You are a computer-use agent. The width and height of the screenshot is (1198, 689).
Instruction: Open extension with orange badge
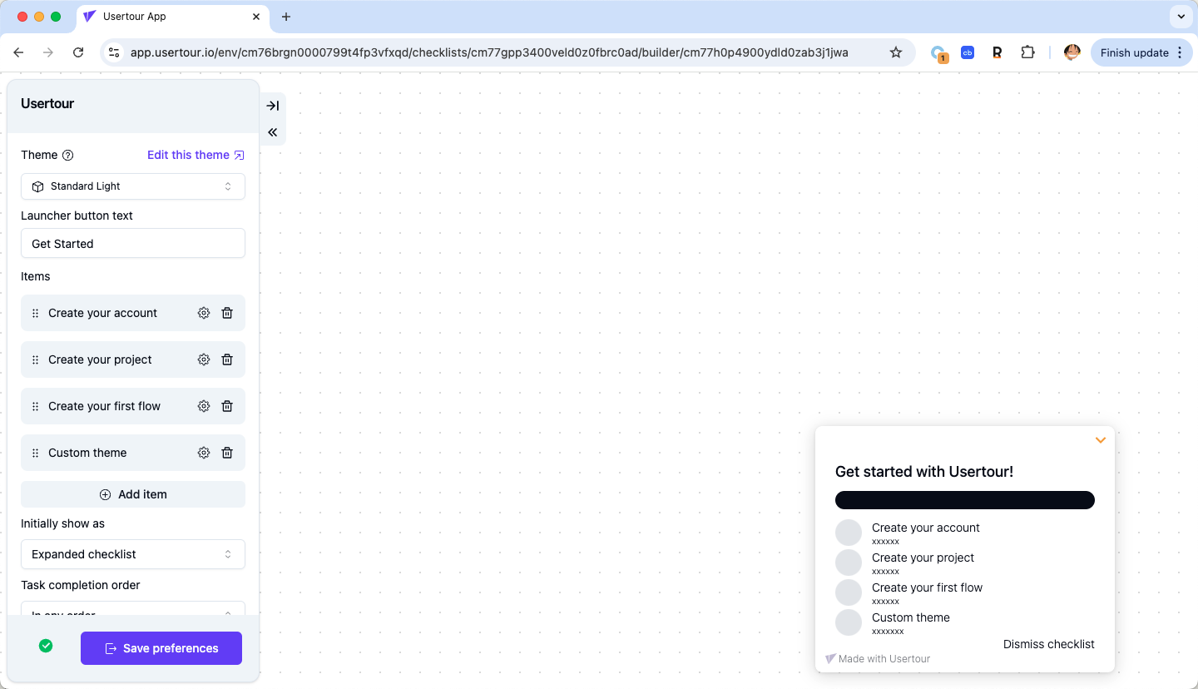coord(938,53)
